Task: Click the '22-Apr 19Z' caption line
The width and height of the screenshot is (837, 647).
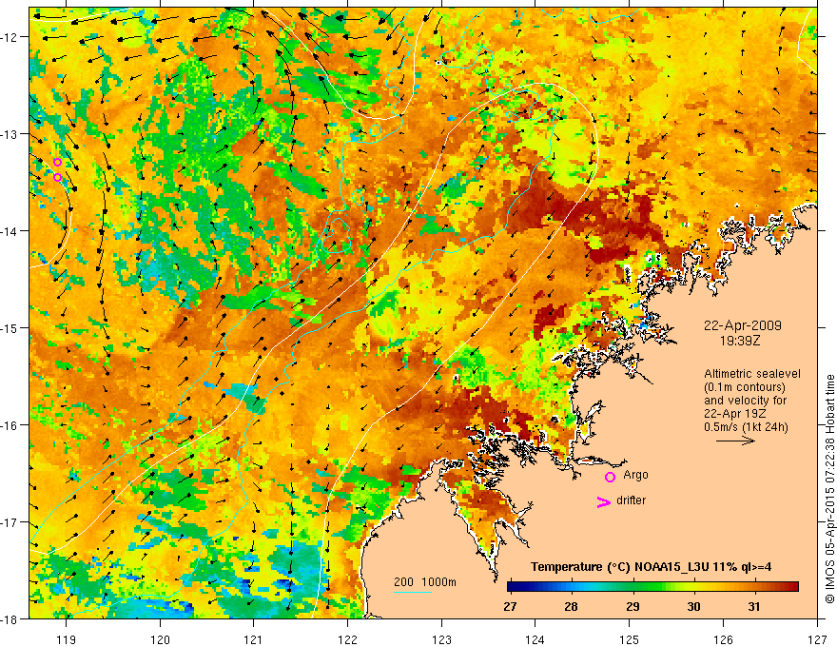Action: pyautogui.click(x=735, y=414)
